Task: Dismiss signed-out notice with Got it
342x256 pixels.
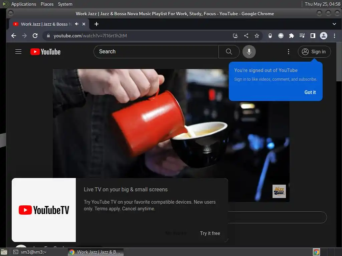Action: tap(310, 92)
